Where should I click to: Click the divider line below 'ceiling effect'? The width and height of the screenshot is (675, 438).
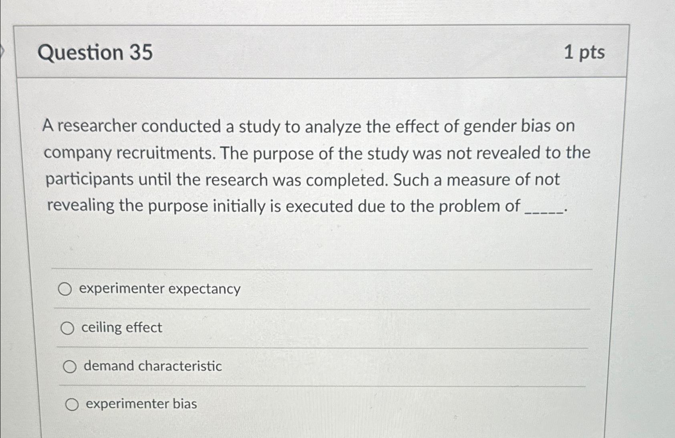(320, 347)
